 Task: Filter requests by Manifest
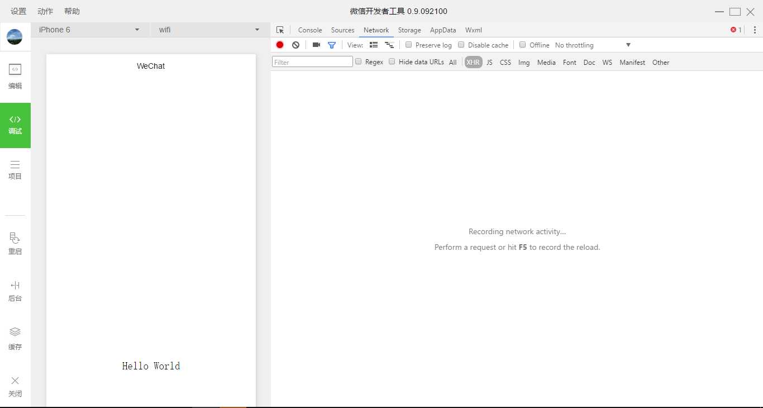(632, 63)
